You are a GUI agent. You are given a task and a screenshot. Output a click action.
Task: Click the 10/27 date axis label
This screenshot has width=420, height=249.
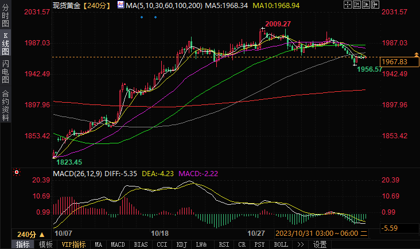pos(256,234)
